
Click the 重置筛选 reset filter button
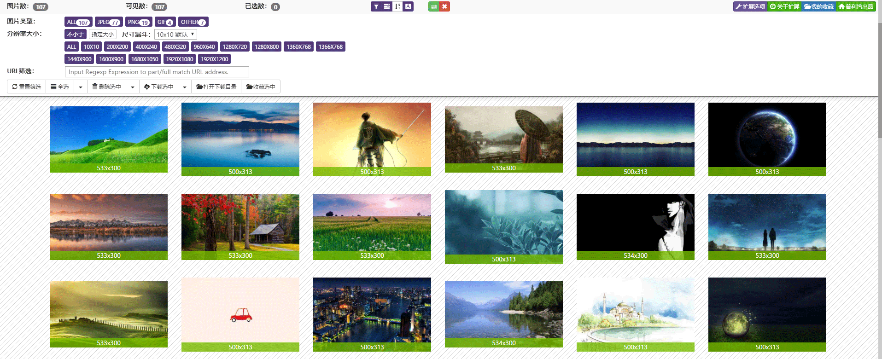27,87
